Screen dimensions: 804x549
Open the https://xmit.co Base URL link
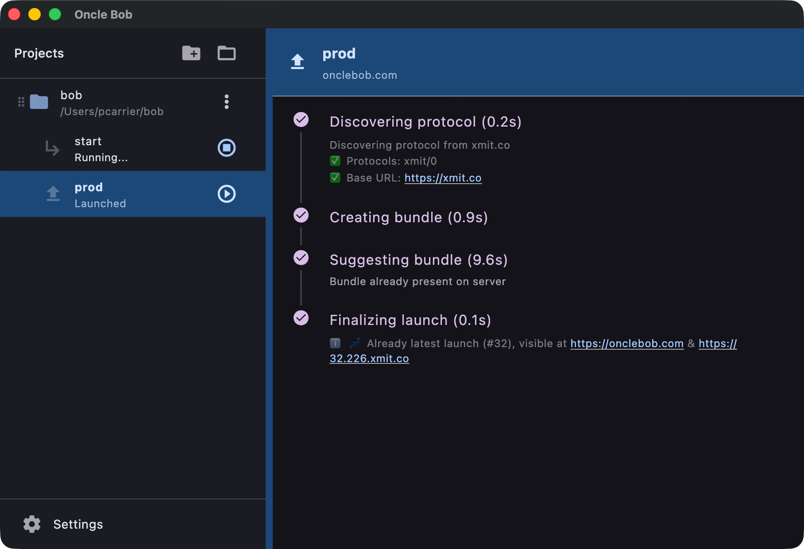click(x=443, y=178)
